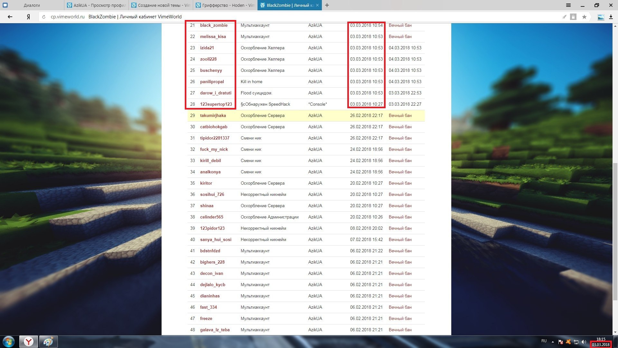Open player fast_334 link
This screenshot has height=348, width=618.
[x=208, y=307]
